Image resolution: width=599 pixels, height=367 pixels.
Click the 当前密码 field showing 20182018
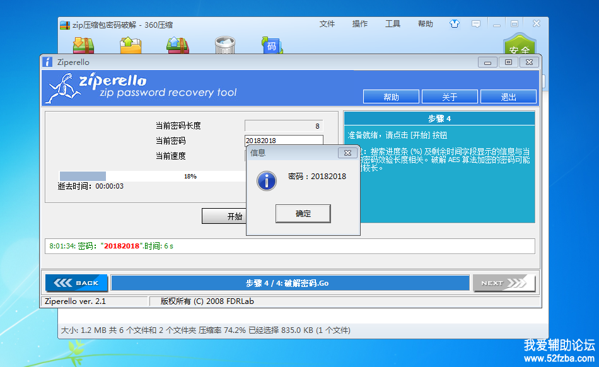284,141
